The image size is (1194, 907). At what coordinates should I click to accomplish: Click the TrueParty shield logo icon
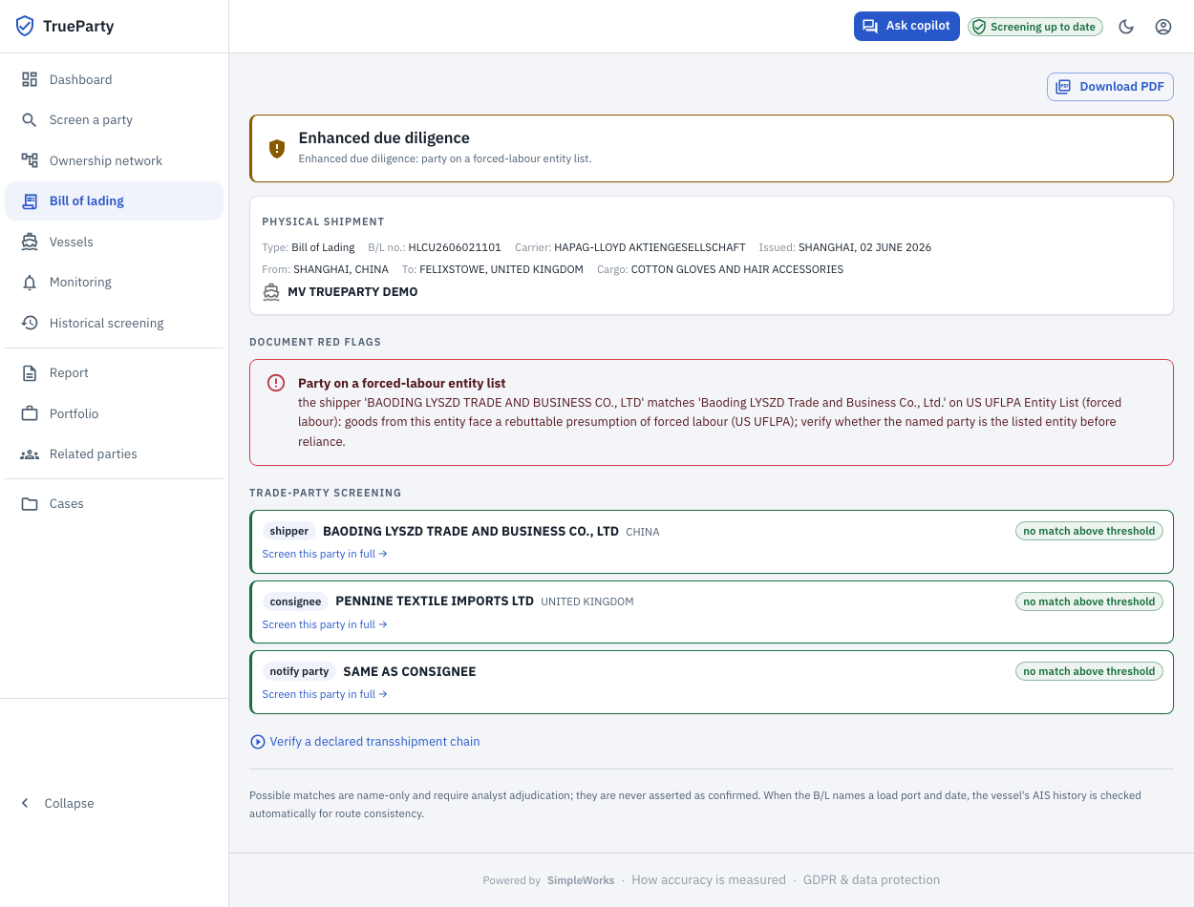tap(25, 26)
